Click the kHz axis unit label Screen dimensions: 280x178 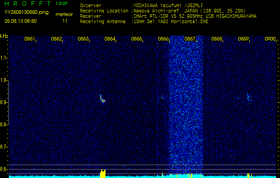[4, 36]
